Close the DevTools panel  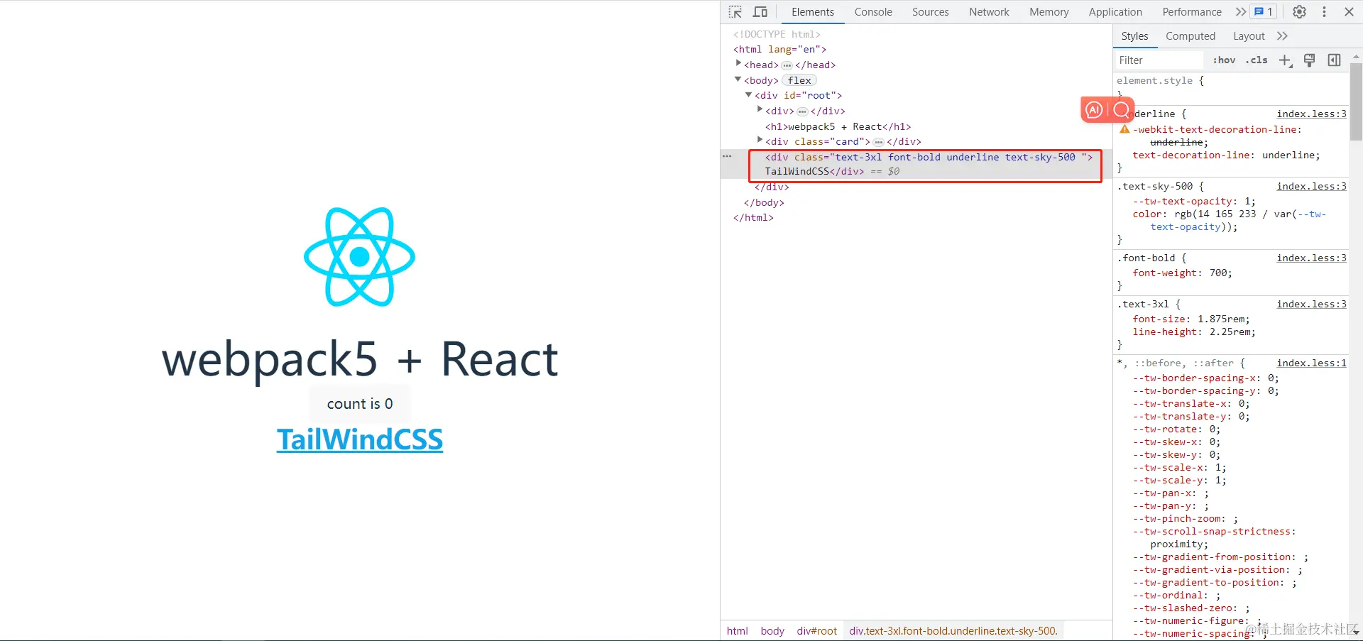(x=1349, y=12)
